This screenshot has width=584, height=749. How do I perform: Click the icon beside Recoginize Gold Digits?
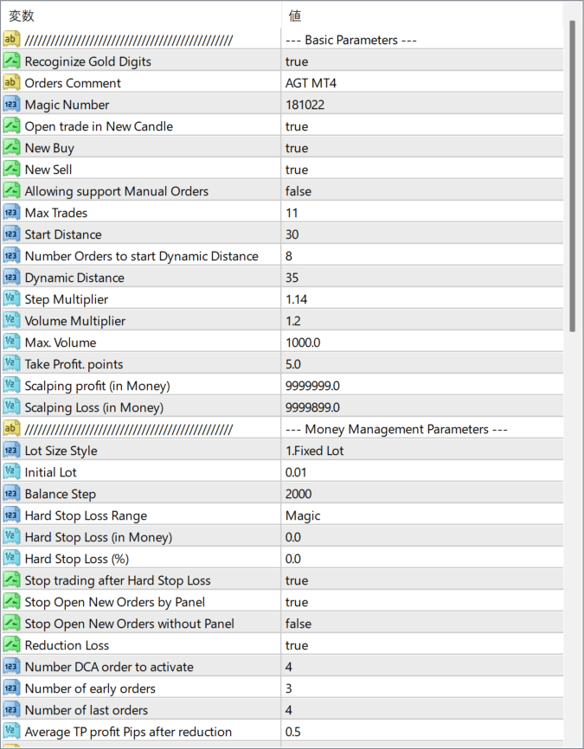coord(11,61)
